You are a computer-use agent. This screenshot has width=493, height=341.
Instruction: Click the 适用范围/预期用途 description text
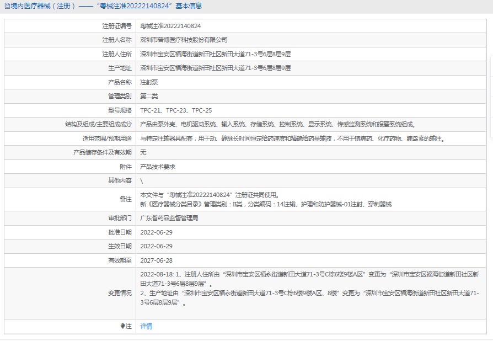tap(292, 138)
